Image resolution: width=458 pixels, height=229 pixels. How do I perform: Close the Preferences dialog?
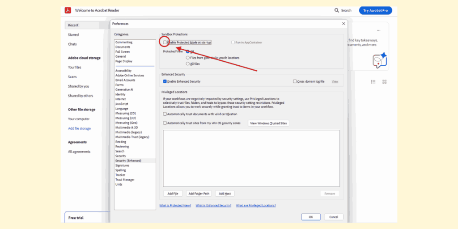point(343,24)
